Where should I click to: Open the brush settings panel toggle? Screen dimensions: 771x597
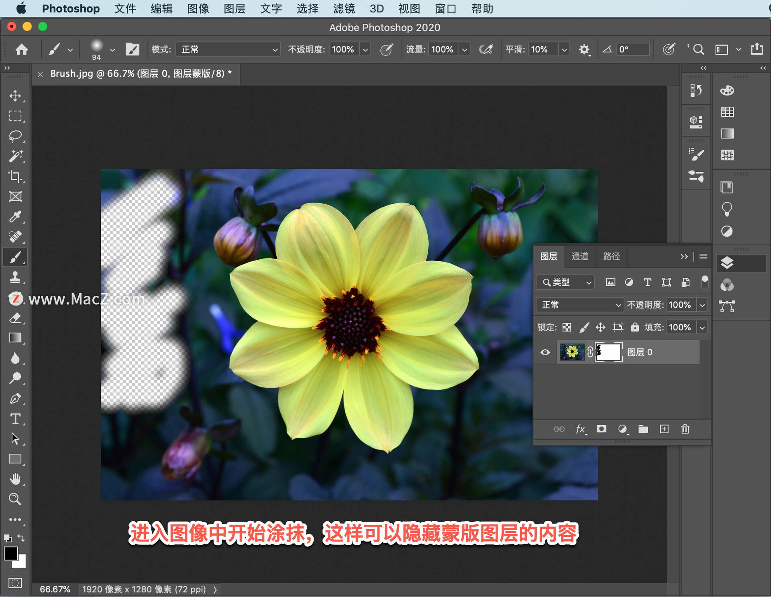[x=133, y=49]
